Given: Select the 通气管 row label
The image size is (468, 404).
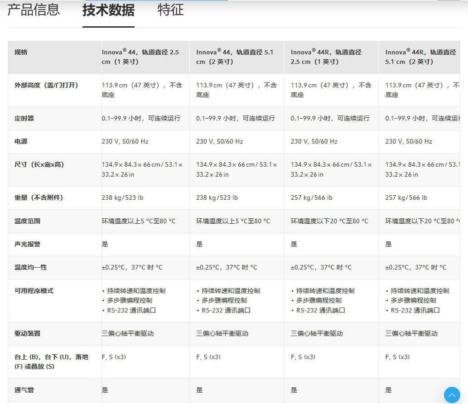Looking at the screenshot, I should point(24,390).
